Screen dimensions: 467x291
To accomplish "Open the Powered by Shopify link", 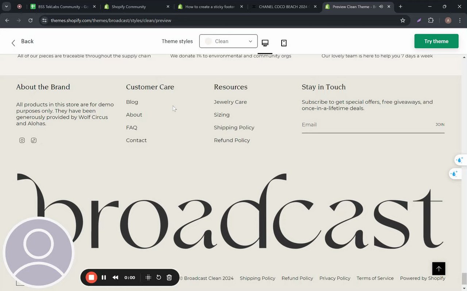I will click(x=422, y=278).
